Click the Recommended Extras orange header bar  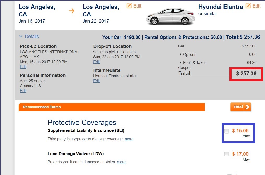112,107
